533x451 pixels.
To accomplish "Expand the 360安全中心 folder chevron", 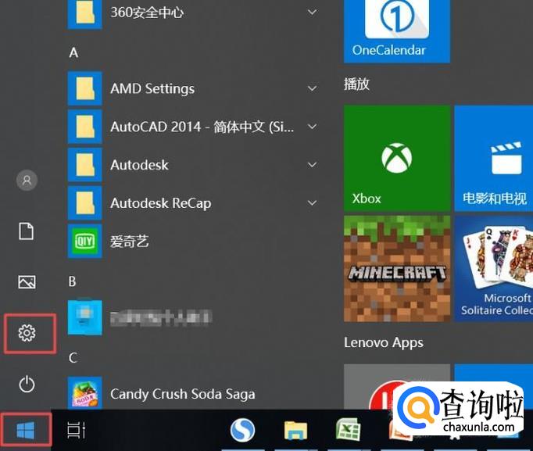I will point(312,13).
